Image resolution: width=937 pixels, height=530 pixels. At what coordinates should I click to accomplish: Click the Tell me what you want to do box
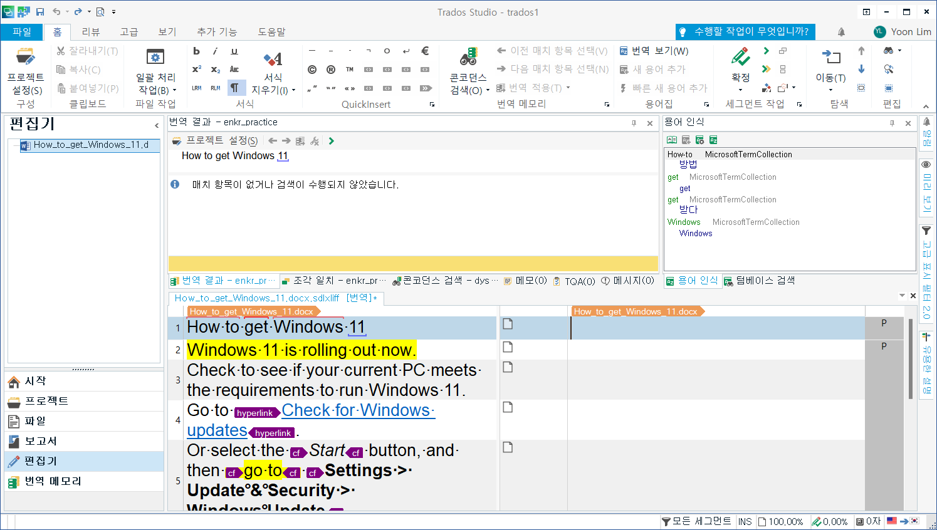coord(745,31)
